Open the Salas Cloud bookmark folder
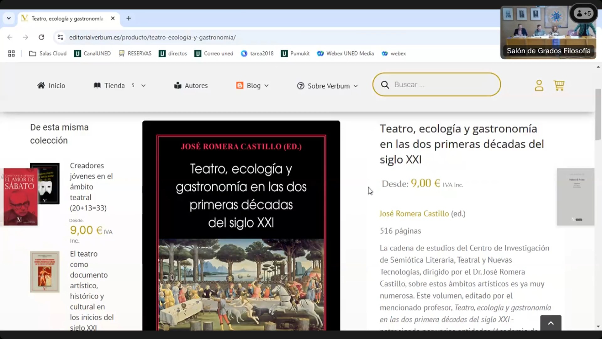This screenshot has width=602, height=339. pyautogui.click(x=48, y=54)
